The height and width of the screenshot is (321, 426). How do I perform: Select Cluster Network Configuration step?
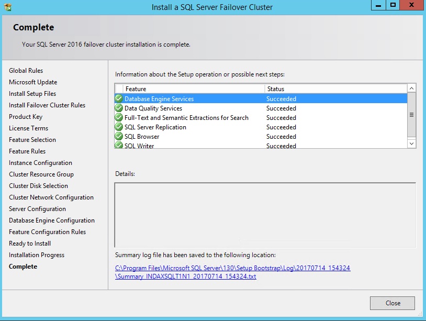(x=51, y=197)
